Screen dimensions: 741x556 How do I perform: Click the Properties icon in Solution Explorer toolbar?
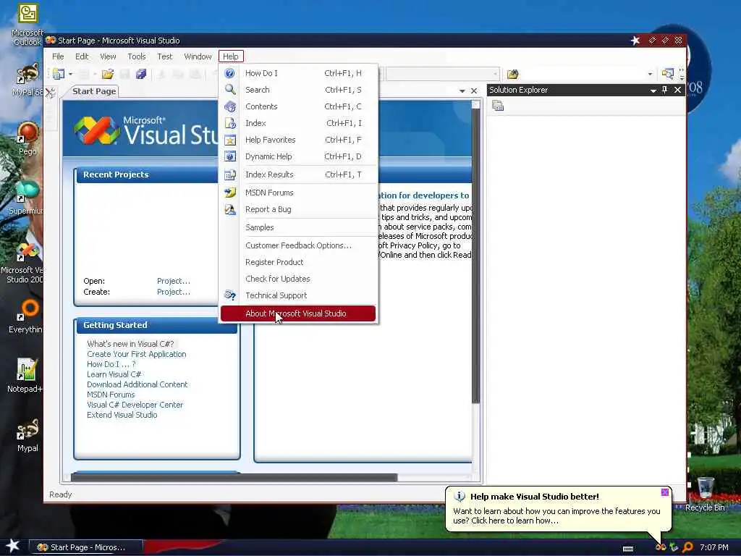(498, 106)
